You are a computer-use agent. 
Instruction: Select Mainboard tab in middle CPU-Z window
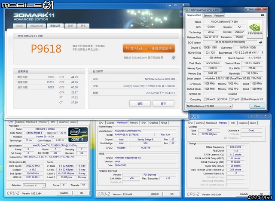[122, 123]
